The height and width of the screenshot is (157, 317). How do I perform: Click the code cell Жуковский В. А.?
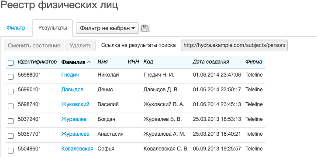[164, 104]
